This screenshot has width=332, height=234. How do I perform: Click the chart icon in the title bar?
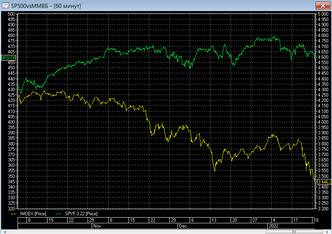coord(5,6)
